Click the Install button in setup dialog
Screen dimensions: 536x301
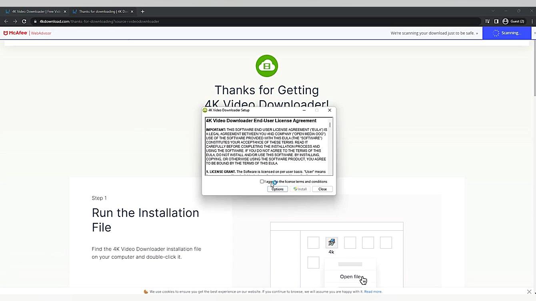300,189
